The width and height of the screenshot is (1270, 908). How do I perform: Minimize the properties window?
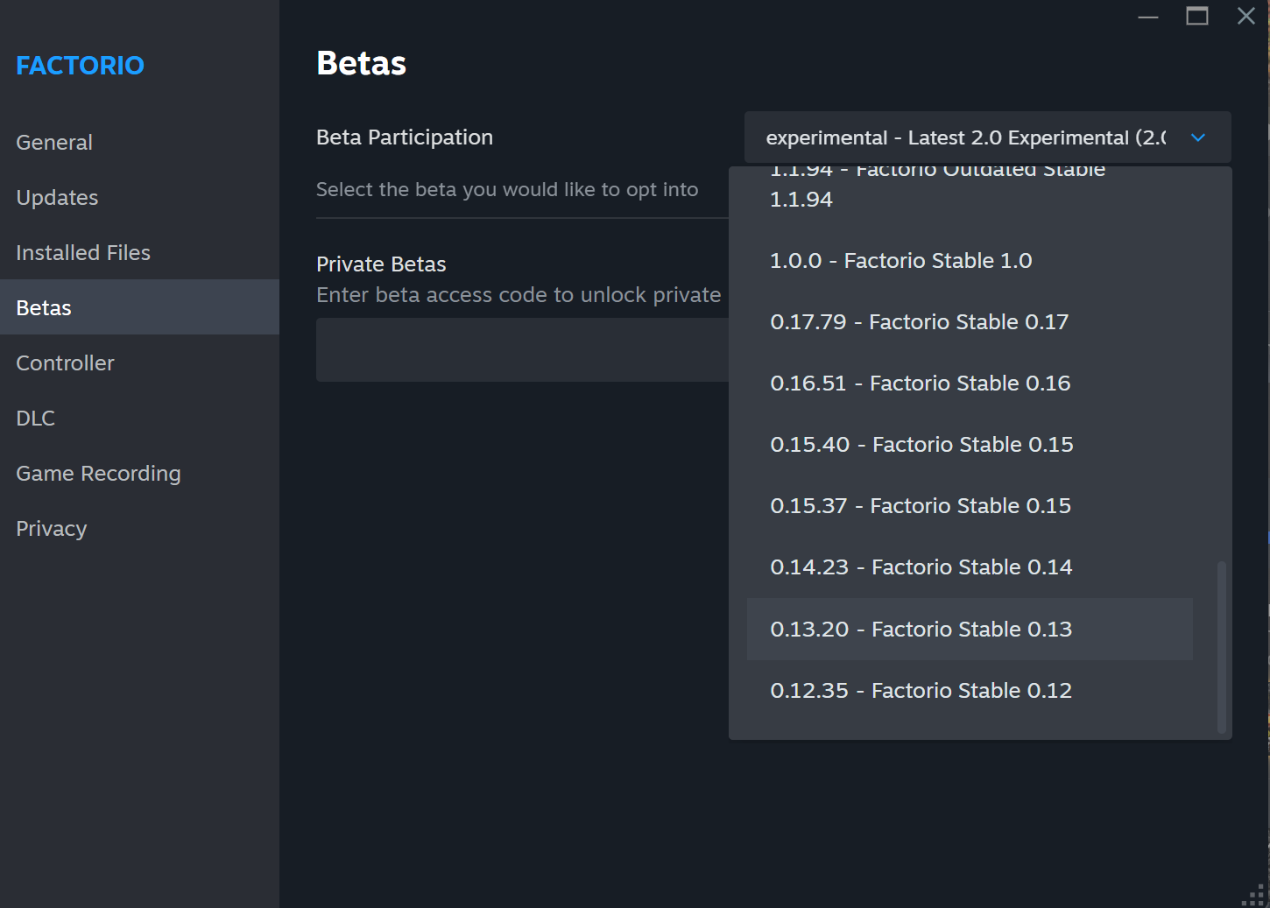click(1148, 17)
